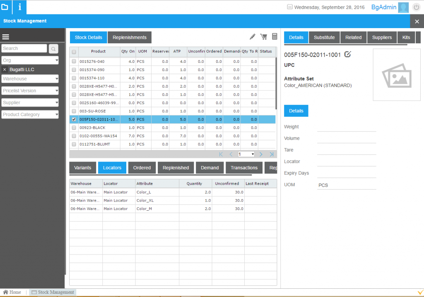Switch to the Replenishments tab
This screenshot has height=297, width=424.
130,38
